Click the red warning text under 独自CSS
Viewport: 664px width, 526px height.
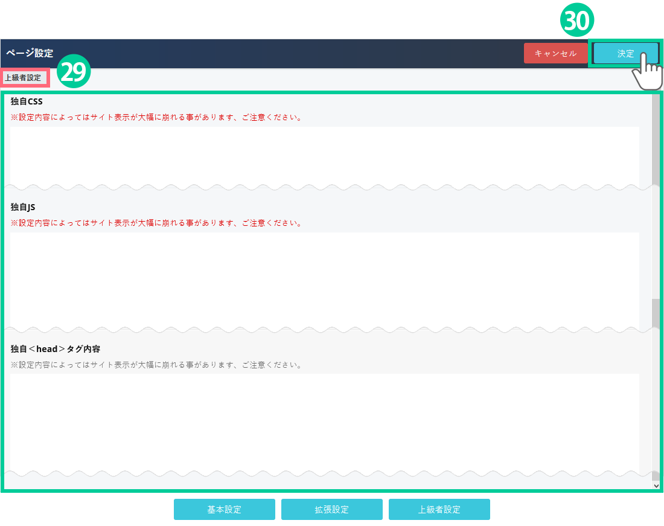click(156, 117)
